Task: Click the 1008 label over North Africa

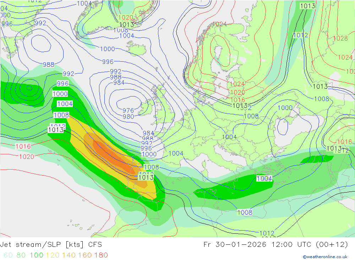Action: coord(245,212)
